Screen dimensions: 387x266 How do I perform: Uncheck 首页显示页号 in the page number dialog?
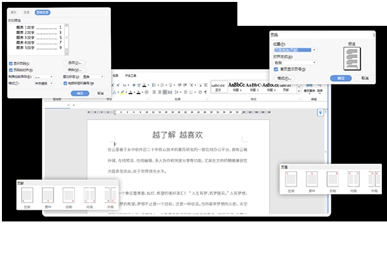click(276, 69)
